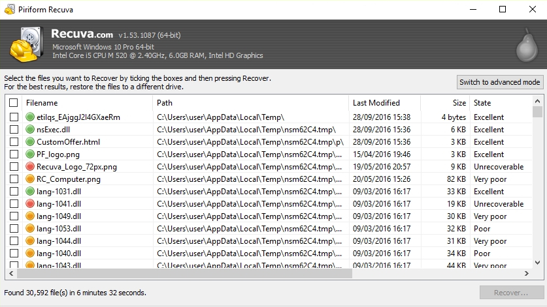Click the vertical scrollbar thumb

[537, 112]
